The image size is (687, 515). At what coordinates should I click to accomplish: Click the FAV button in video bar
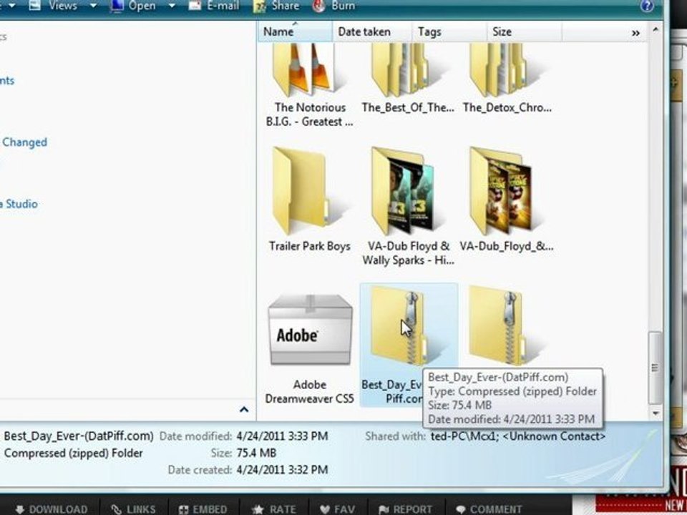click(x=337, y=509)
